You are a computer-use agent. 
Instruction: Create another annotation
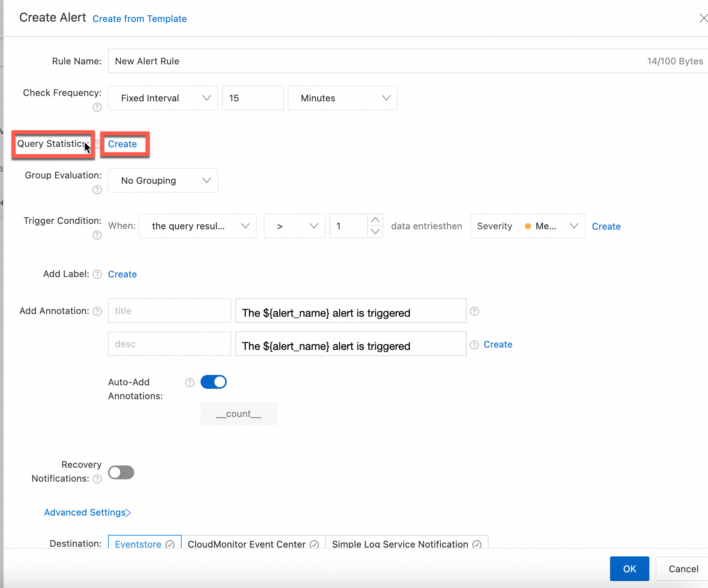coord(498,344)
